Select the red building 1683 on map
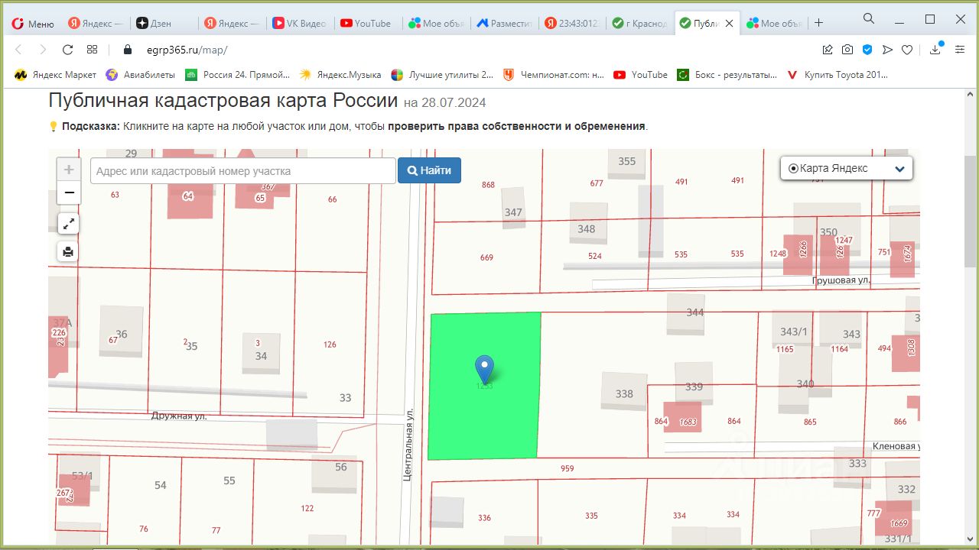Viewport: 979px width, 550px height. (x=683, y=418)
